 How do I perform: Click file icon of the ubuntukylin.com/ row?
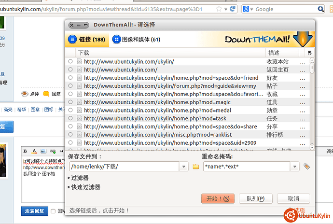[x=80, y=70]
